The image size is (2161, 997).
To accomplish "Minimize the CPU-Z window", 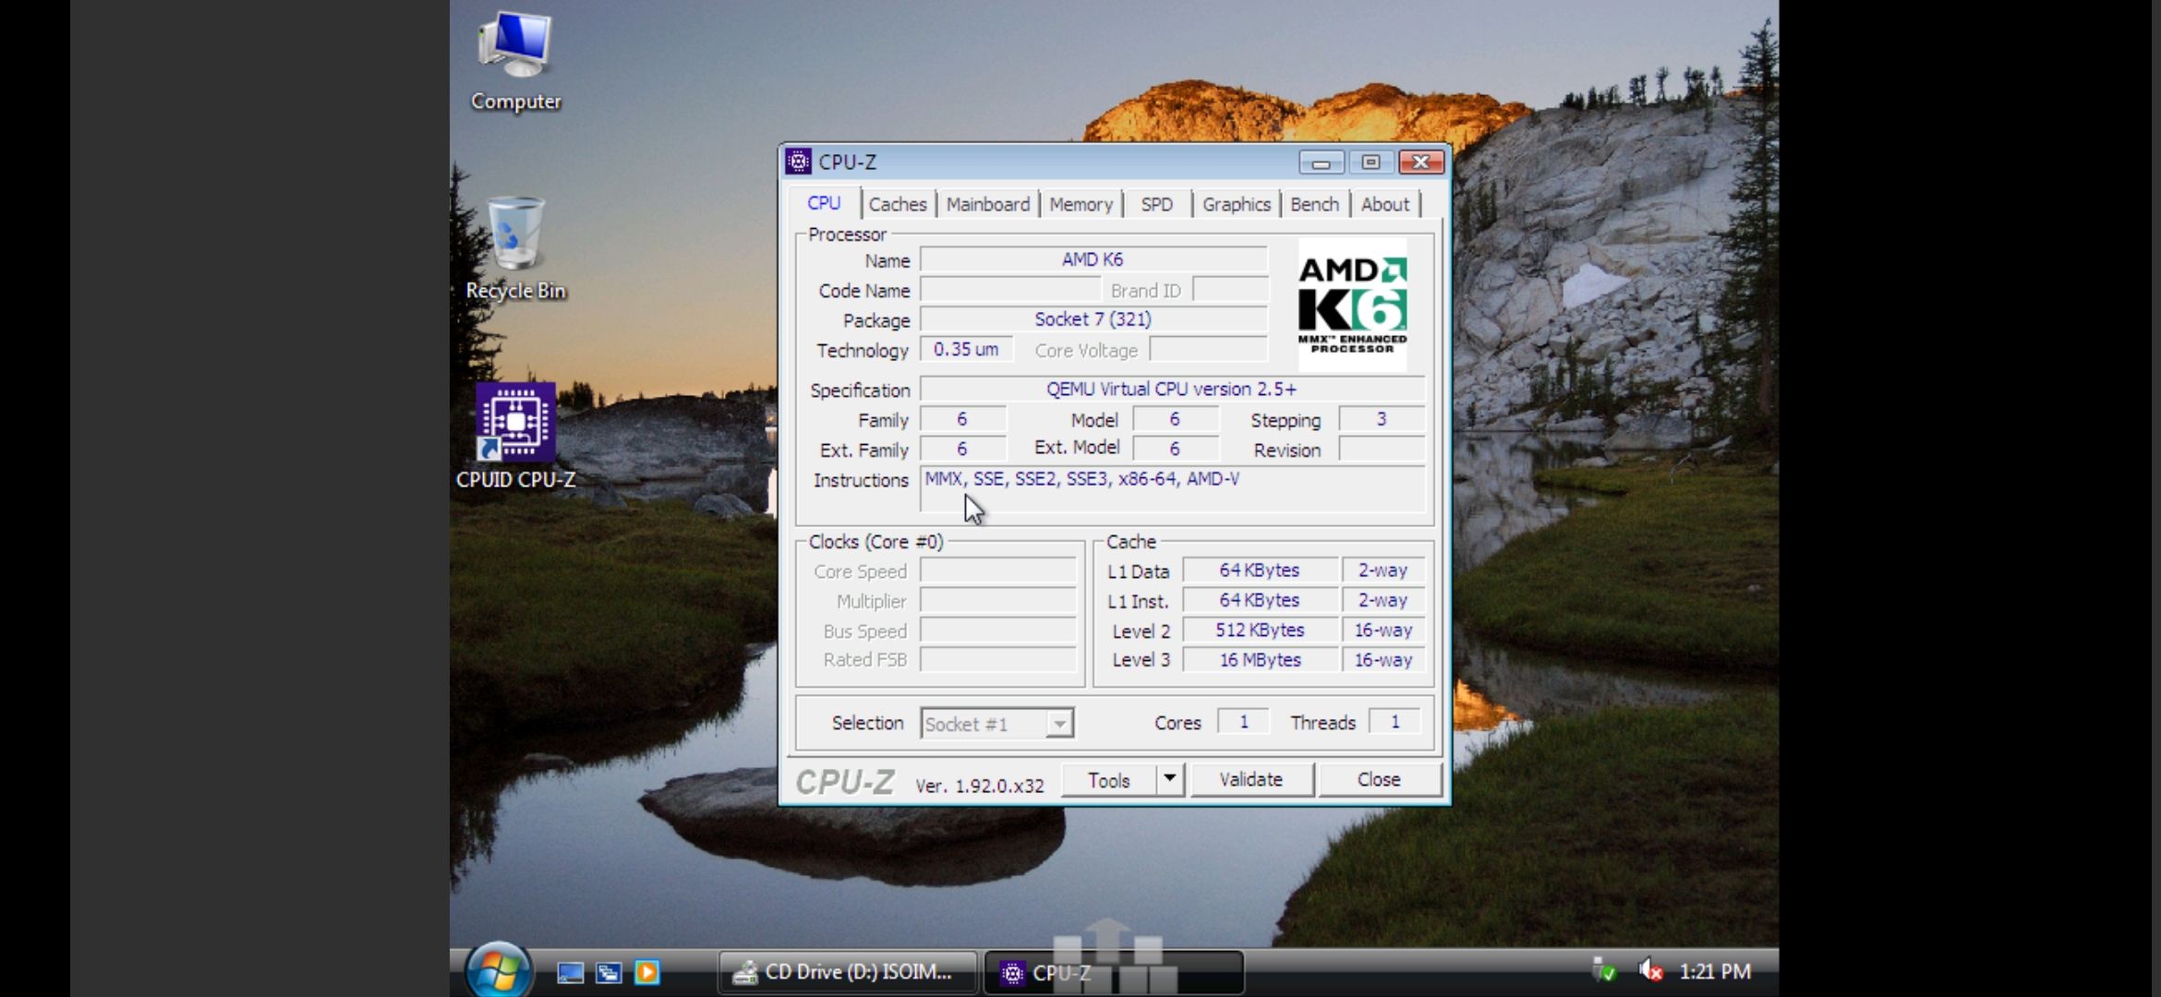I will point(1321,162).
